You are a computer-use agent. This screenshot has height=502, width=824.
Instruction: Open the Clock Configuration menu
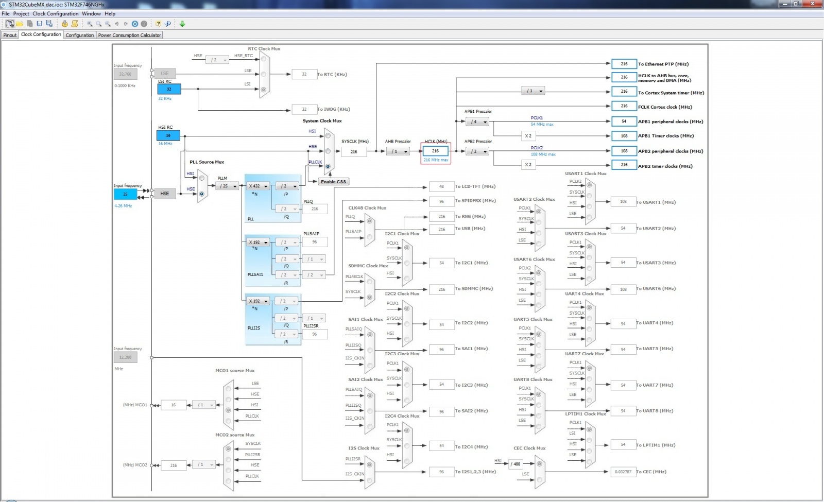click(56, 14)
